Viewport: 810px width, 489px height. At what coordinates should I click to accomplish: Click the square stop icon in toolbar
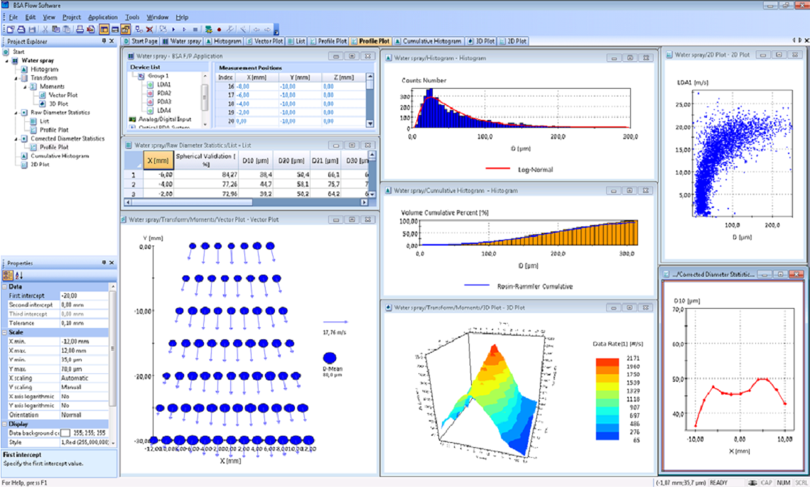[195, 30]
